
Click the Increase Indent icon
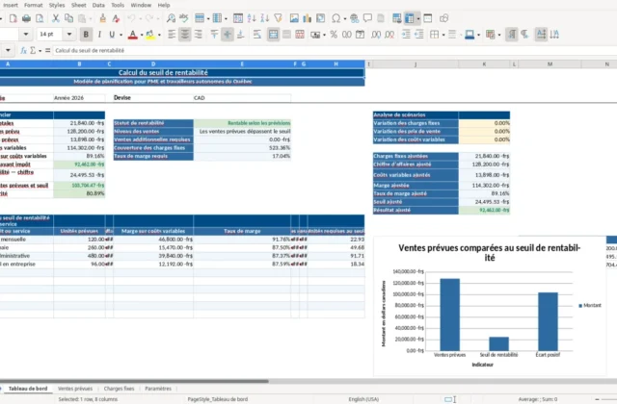pyautogui.click(x=406, y=35)
